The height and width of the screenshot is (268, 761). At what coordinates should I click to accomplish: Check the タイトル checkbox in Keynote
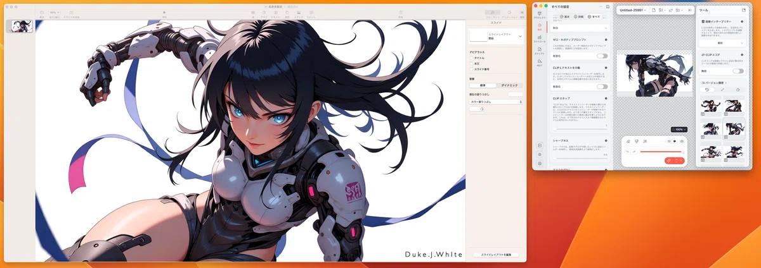tap(471, 58)
